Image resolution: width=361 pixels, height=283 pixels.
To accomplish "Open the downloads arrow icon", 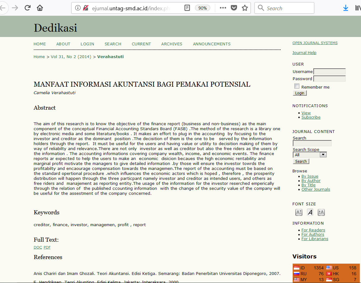I will (345, 8).
